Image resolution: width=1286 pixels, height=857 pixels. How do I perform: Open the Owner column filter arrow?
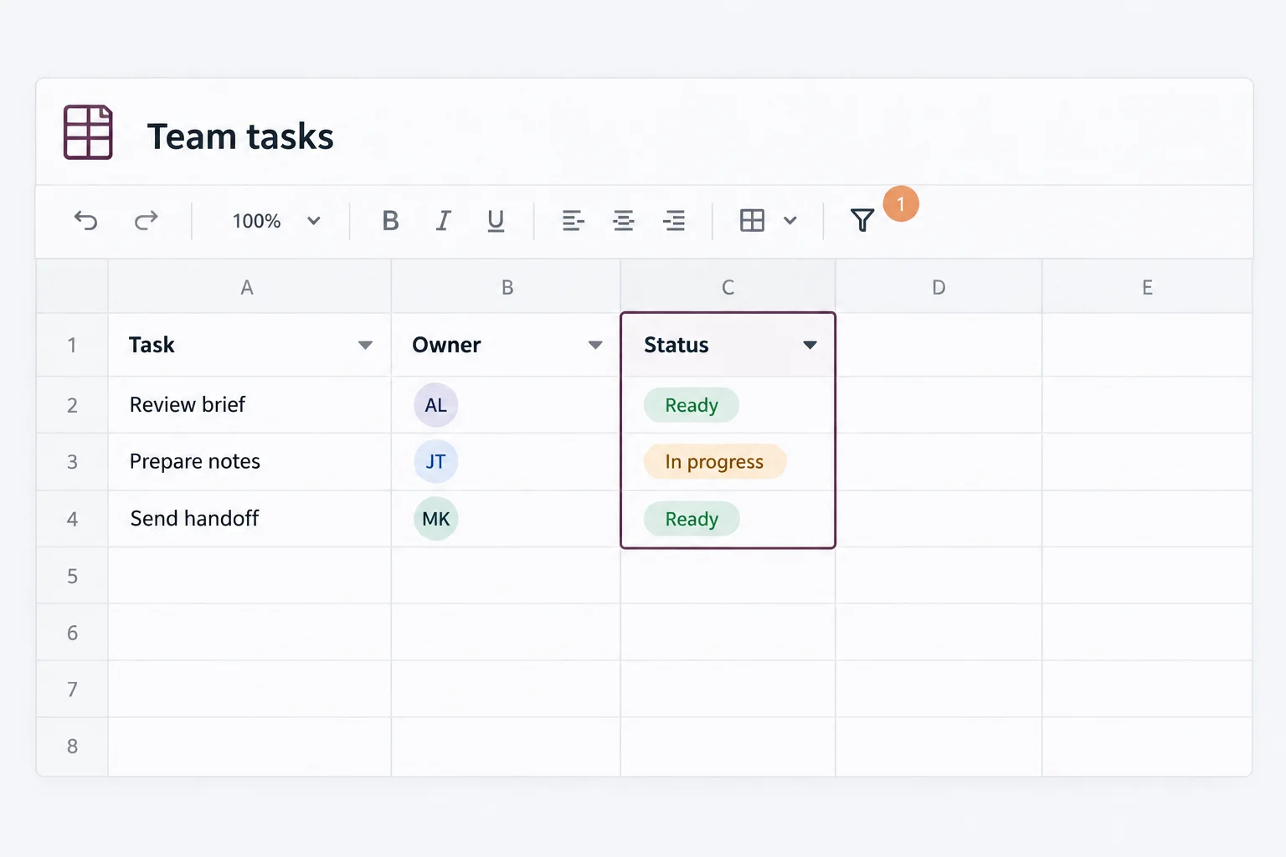595,345
